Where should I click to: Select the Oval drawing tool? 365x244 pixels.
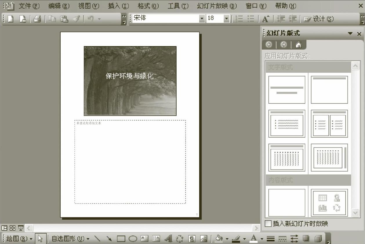[133, 239]
